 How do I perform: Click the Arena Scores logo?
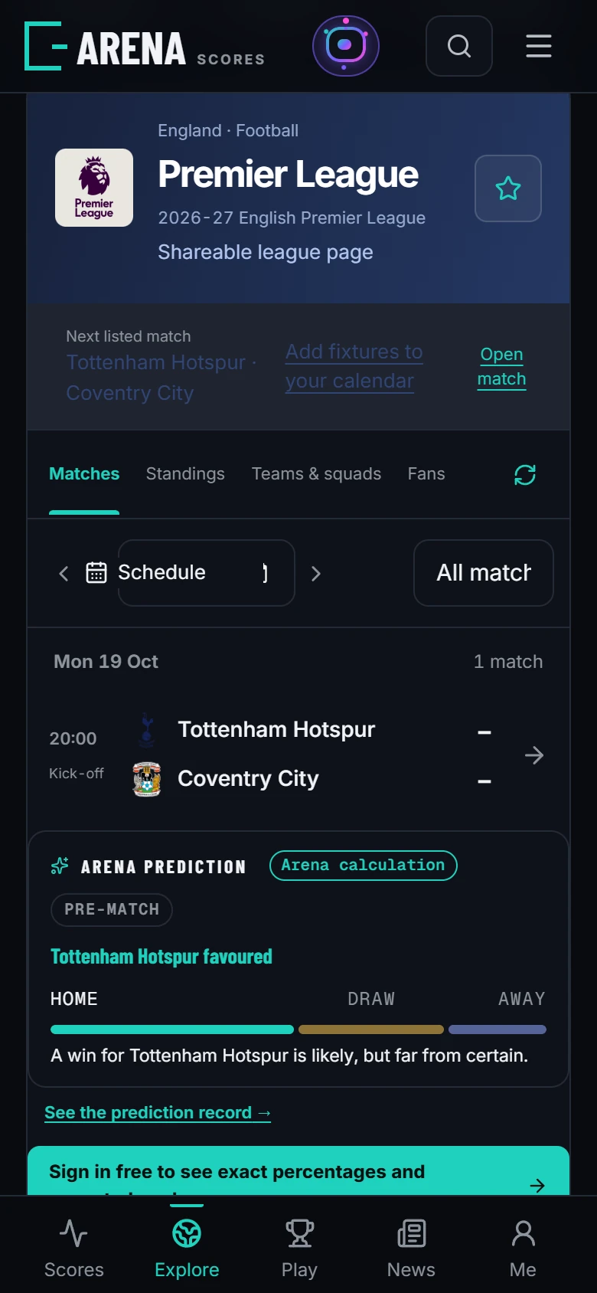coord(145,47)
